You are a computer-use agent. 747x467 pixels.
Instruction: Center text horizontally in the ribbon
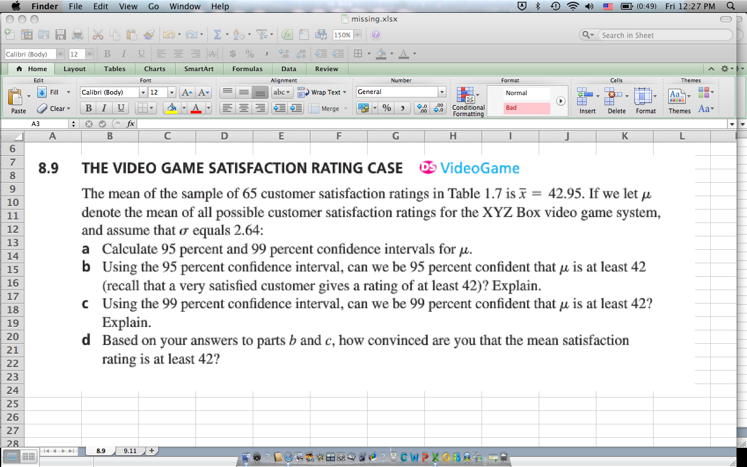click(244, 108)
